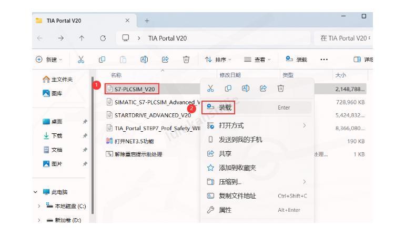Click the 装载 (Mount) toolbar button
Screen dimensions: 405x235
click(296, 60)
